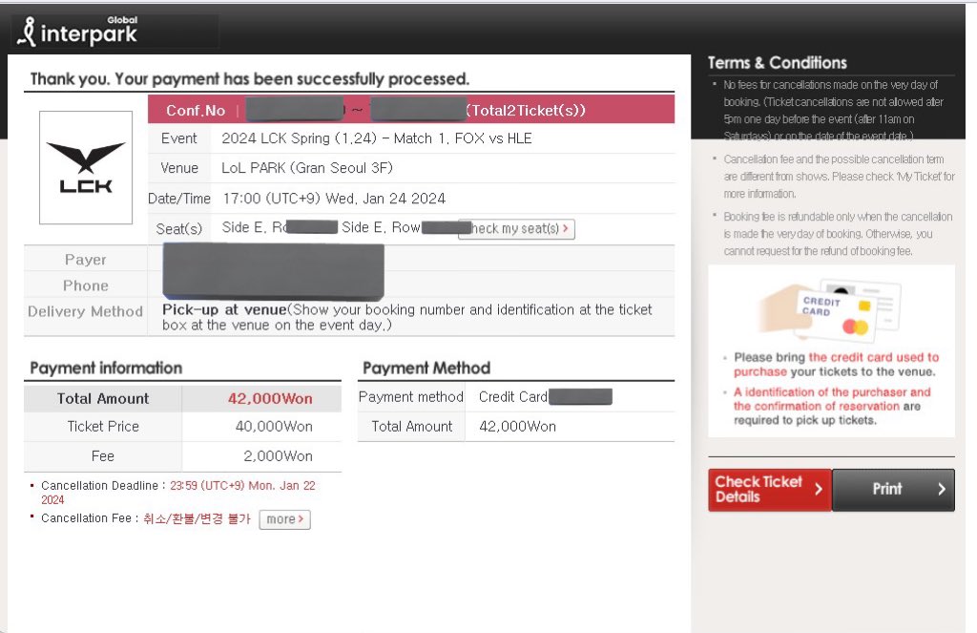Screen dimensions: 977x633
Task: Click the payment success thank-you message
Action: pyautogui.click(x=250, y=79)
